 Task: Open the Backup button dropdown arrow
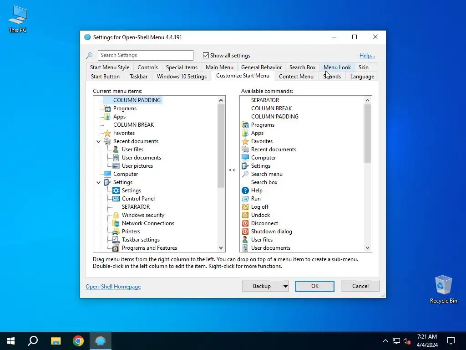285,286
